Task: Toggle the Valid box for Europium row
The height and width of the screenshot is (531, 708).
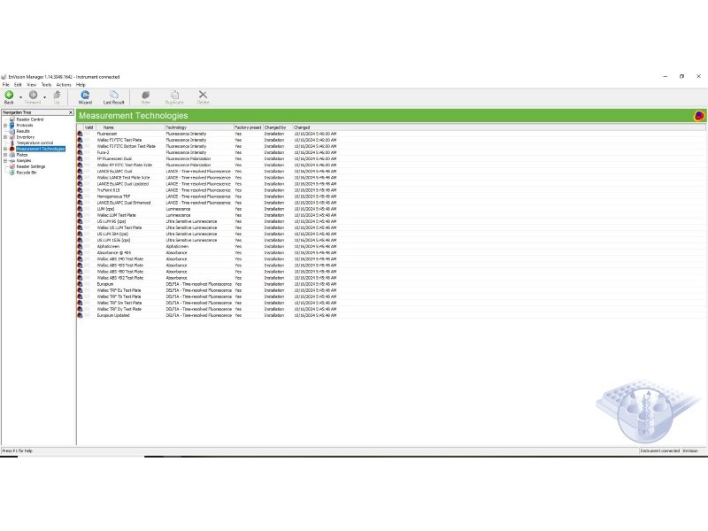Action: coord(88,284)
